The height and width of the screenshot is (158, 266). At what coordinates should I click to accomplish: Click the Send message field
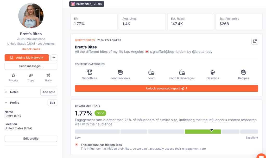(x=31, y=66)
